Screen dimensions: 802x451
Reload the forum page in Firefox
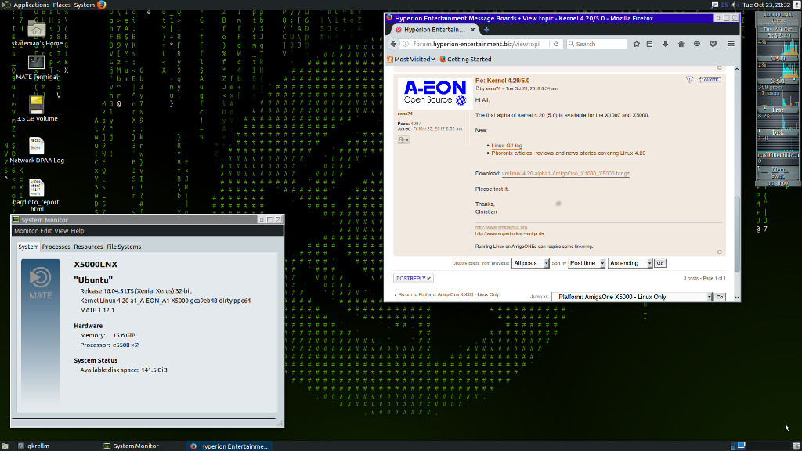pyautogui.click(x=556, y=44)
